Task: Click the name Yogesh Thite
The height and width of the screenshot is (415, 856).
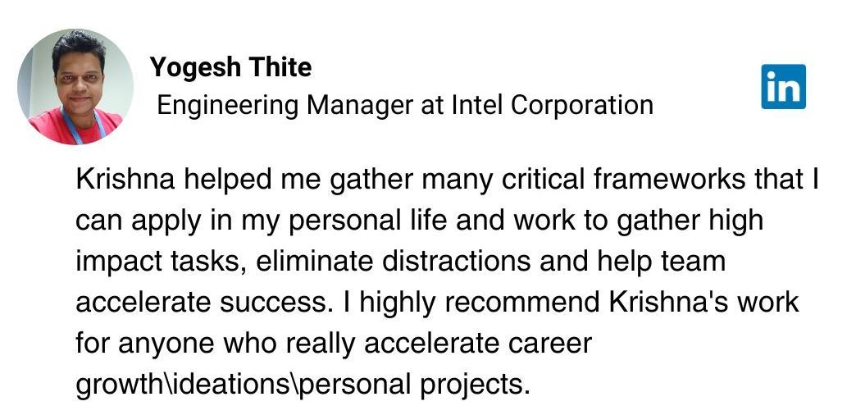Action: click(x=231, y=67)
